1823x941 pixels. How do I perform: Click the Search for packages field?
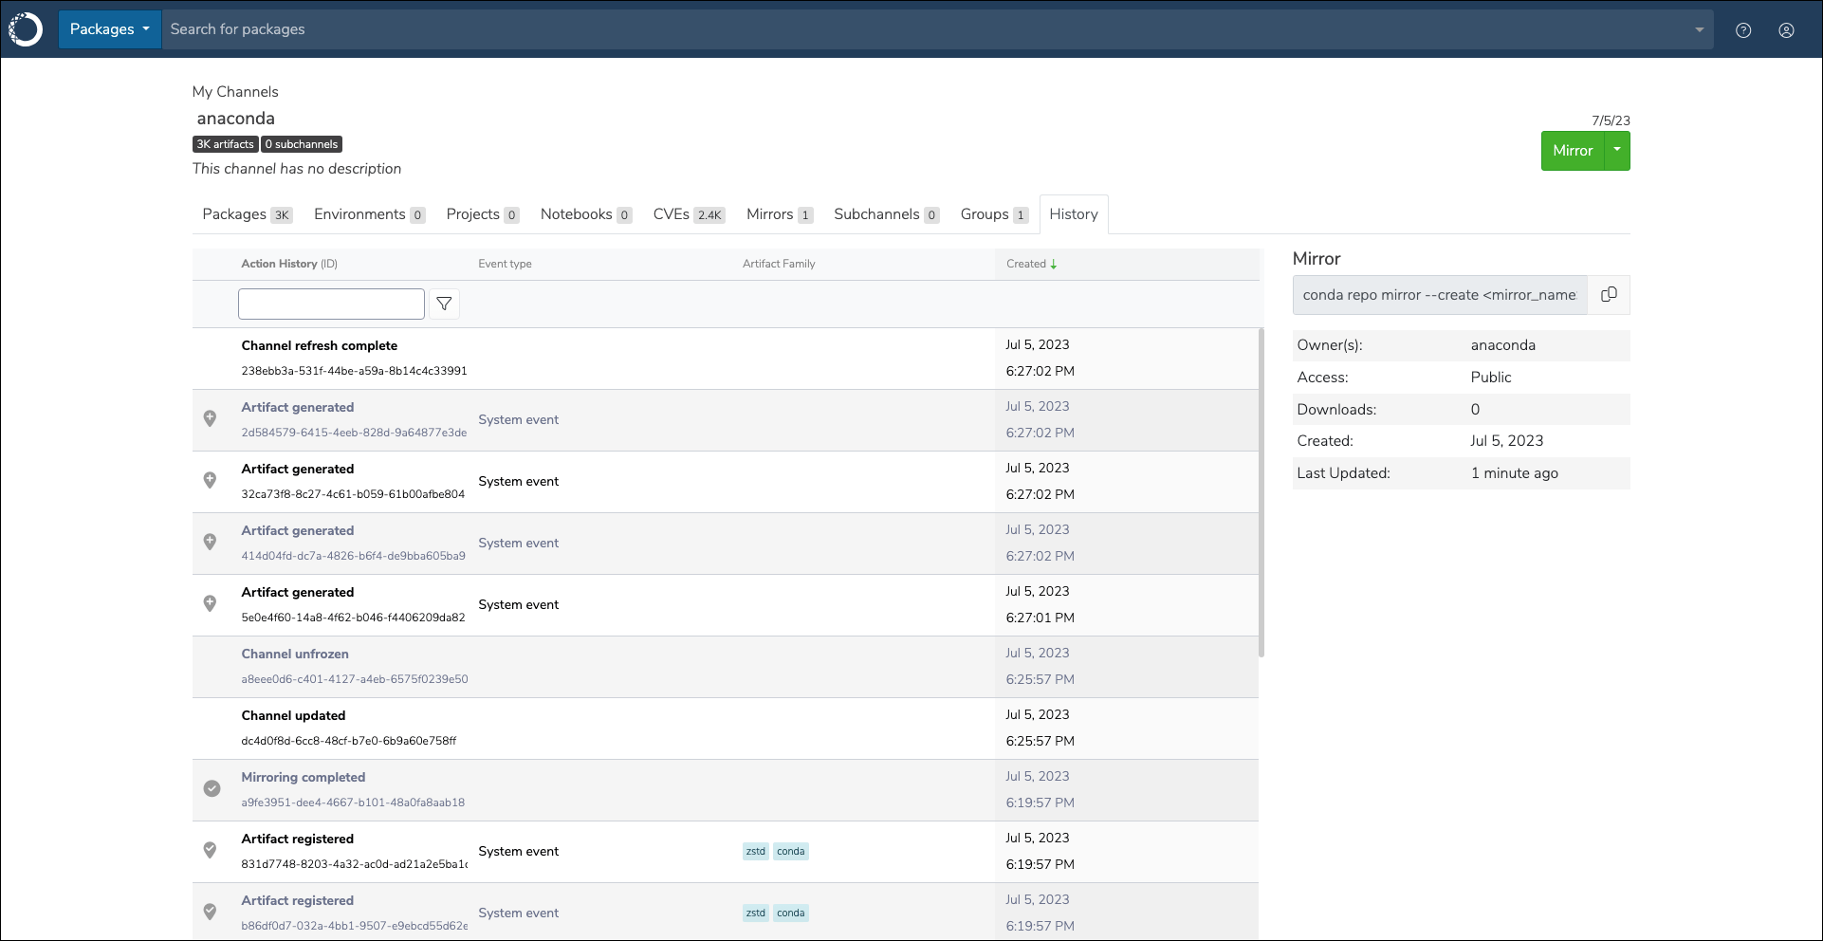point(925,29)
